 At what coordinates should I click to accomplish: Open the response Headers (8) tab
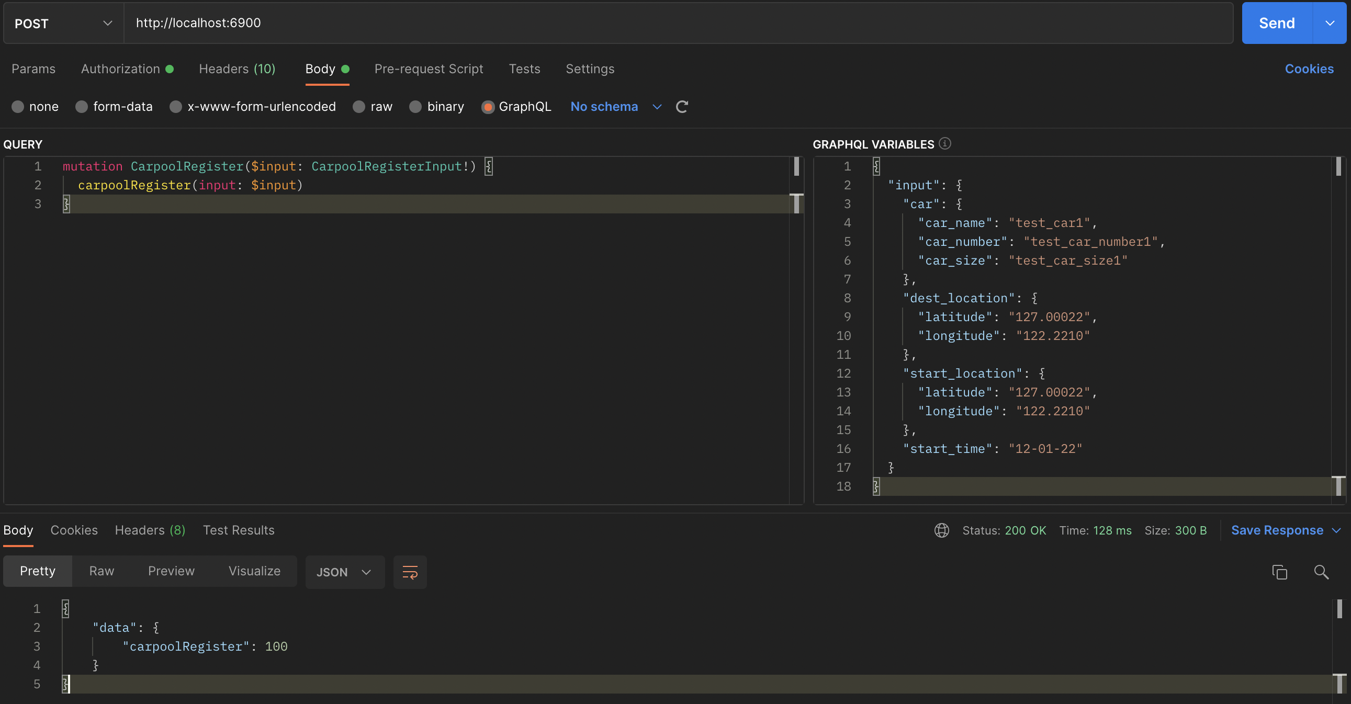[x=150, y=530]
